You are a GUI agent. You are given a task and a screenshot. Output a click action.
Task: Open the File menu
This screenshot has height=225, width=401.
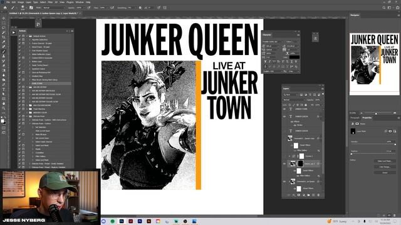[8, 2]
